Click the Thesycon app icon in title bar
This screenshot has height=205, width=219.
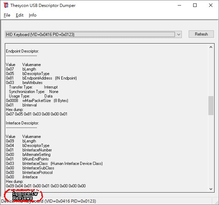coord(6,5)
